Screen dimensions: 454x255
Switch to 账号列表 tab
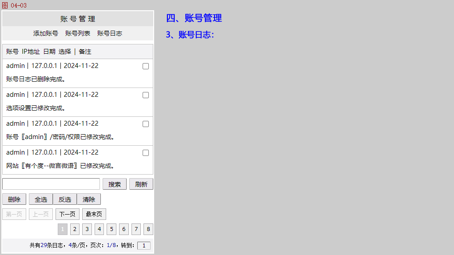(x=78, y=33)
